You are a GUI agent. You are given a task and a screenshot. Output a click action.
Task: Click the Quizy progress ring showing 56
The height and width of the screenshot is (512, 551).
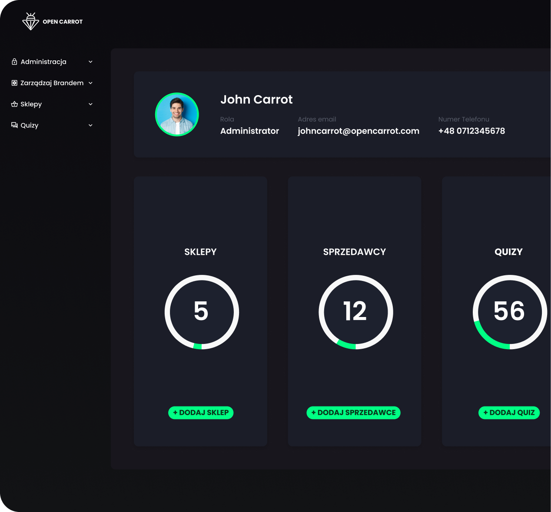click(x=509, y=312)
